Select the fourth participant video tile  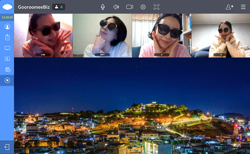(x=221, y=36)
